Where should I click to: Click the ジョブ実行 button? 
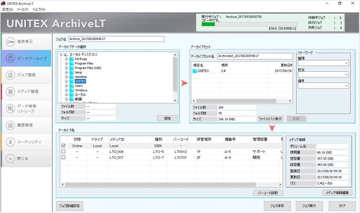pos(309,206)
